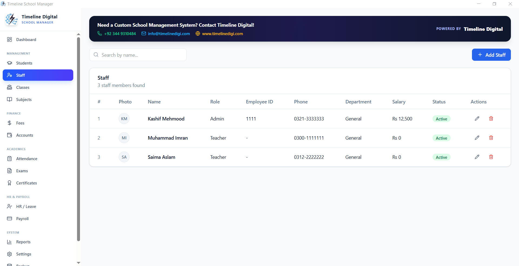Edit Kashif Mehmood with the pencil icon
Image resolution: width=519 pixels, height=266 pixels.
point(477,119)
